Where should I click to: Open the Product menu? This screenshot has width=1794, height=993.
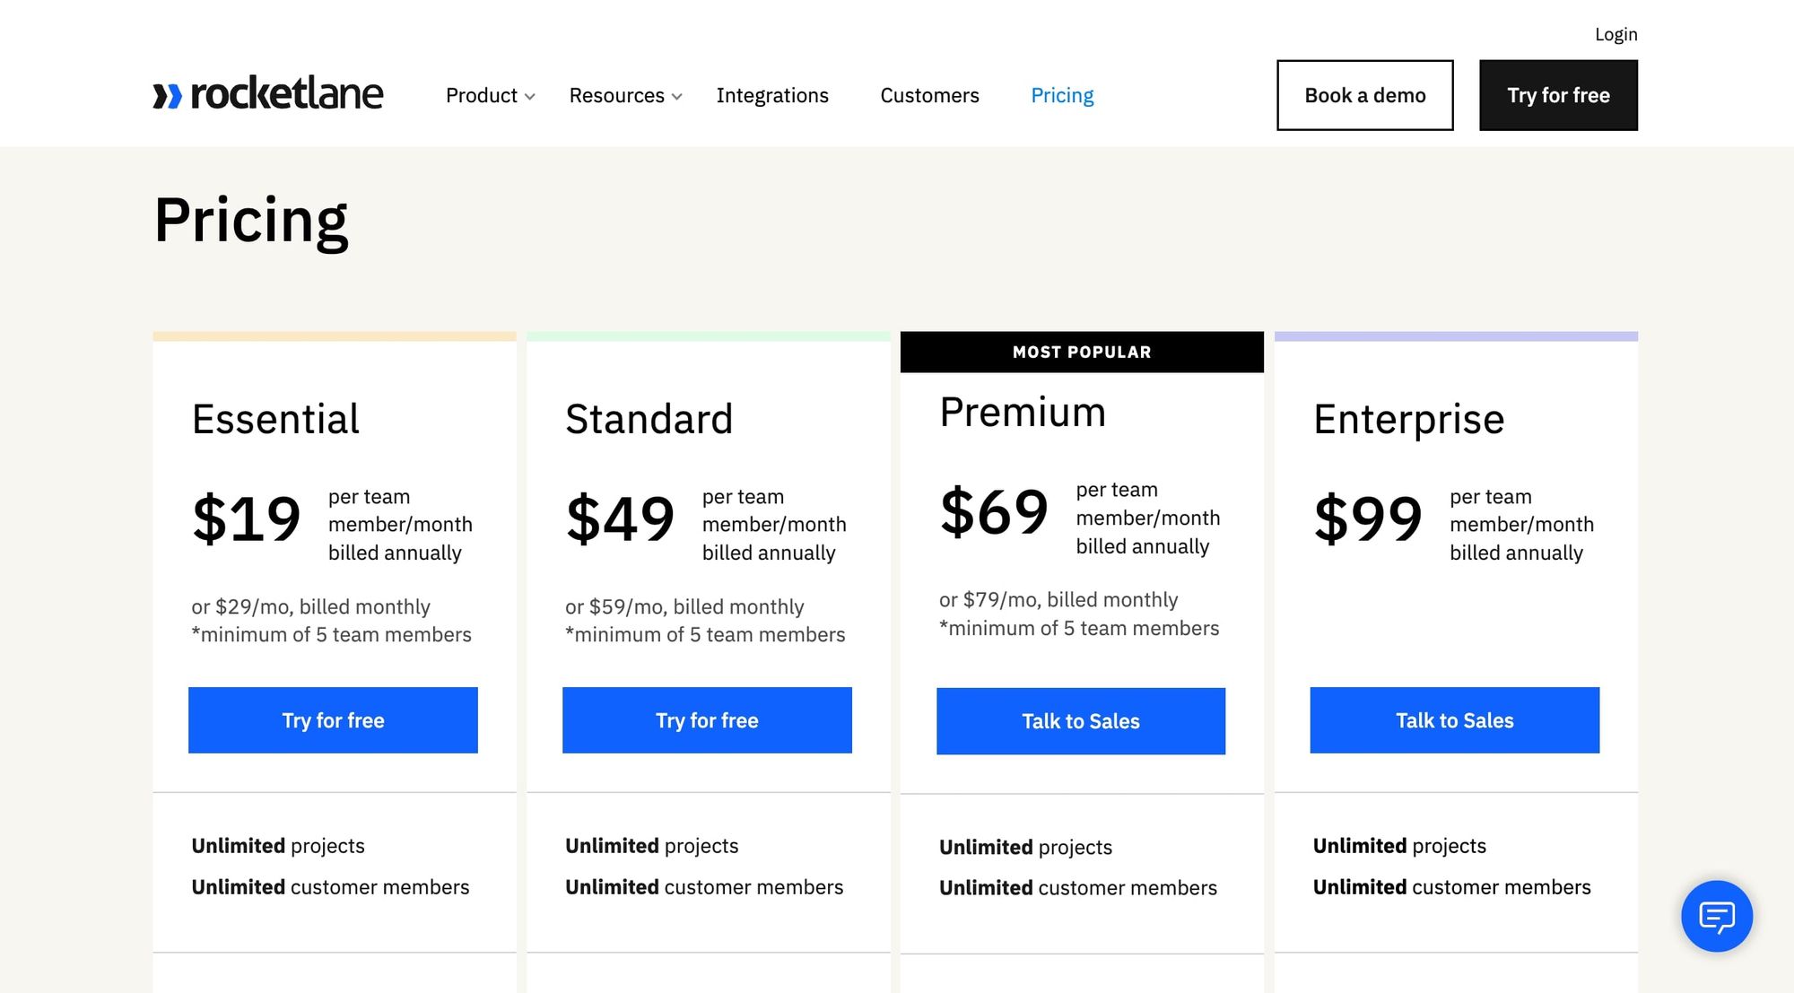click(482, 95)
